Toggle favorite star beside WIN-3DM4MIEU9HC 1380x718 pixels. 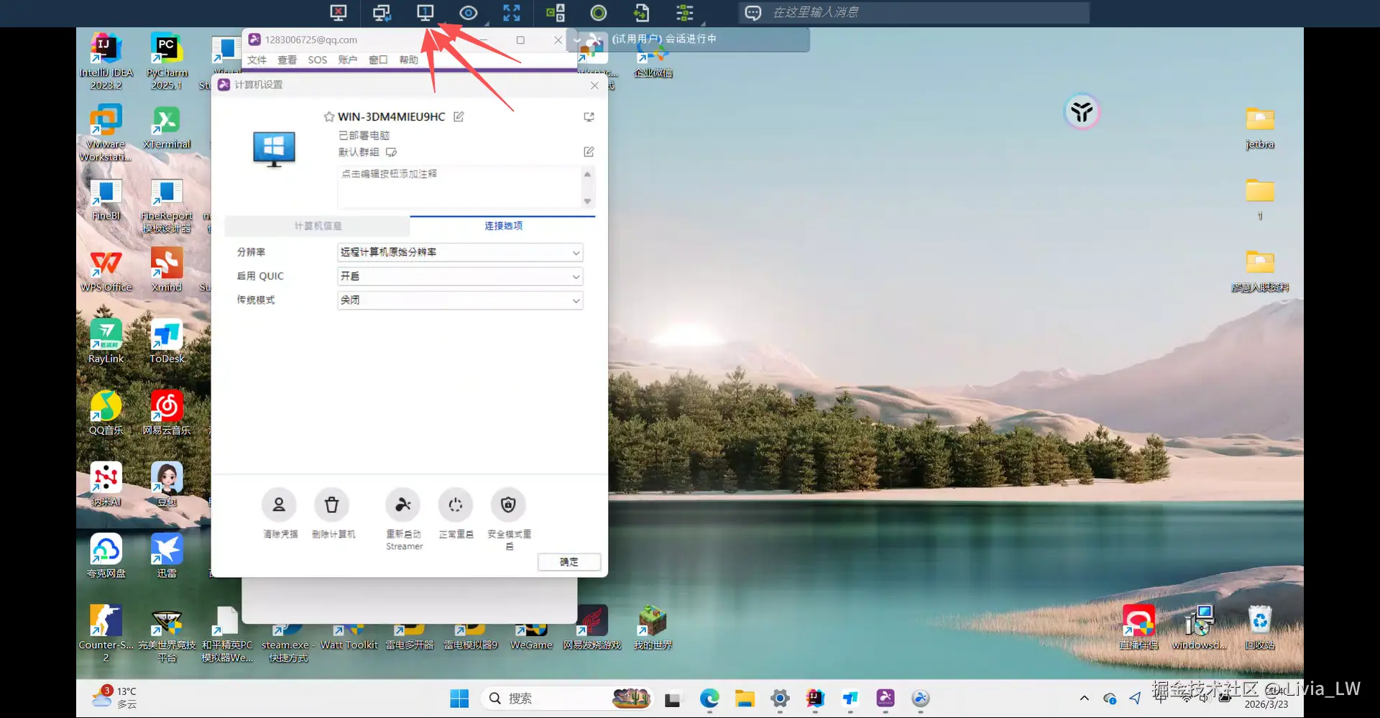pos(329,116)
